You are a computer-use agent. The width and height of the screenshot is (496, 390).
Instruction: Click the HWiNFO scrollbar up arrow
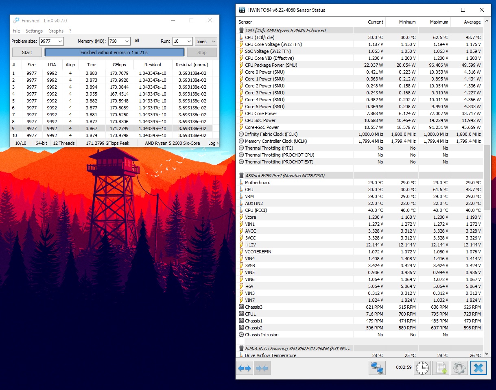click(487, 21)
